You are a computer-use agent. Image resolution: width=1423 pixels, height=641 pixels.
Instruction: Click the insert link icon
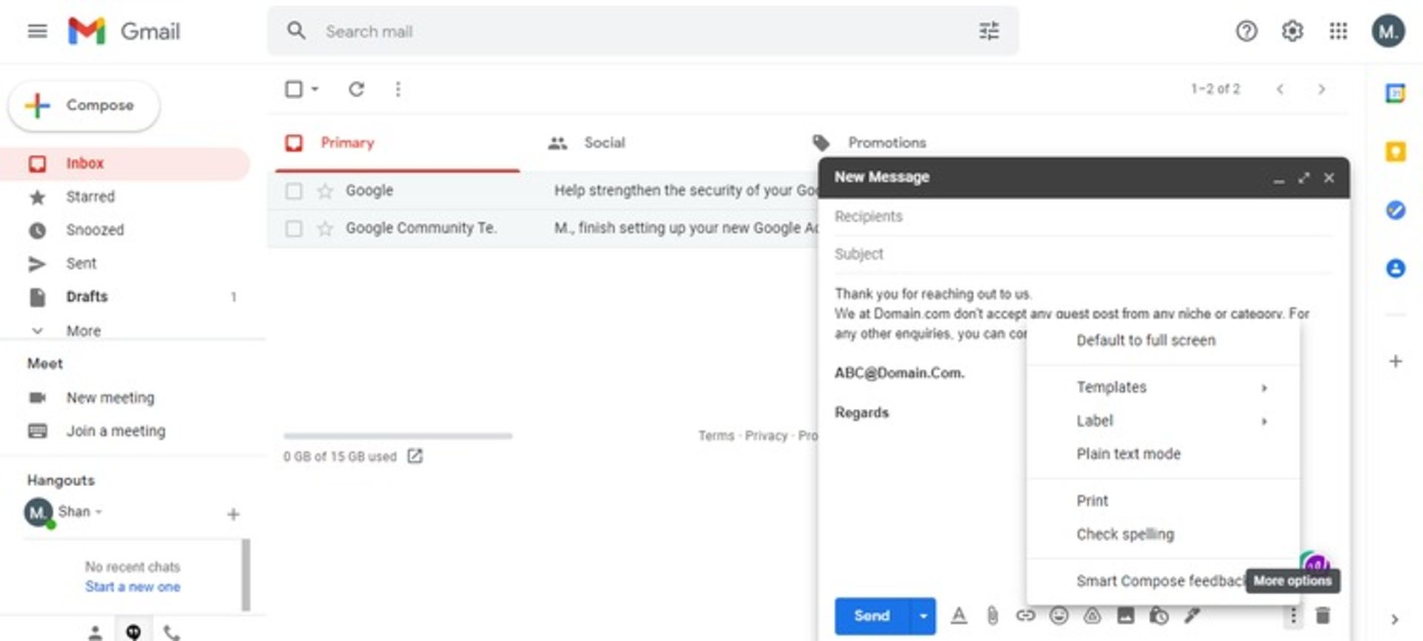[x=1025, y=615]
